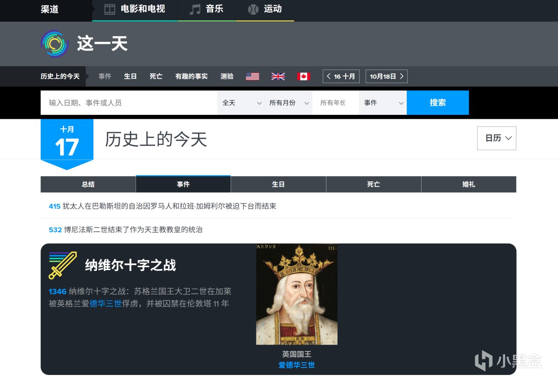
Task: Click 生日 in the dark navigation bar
Action: click(130, 77)
